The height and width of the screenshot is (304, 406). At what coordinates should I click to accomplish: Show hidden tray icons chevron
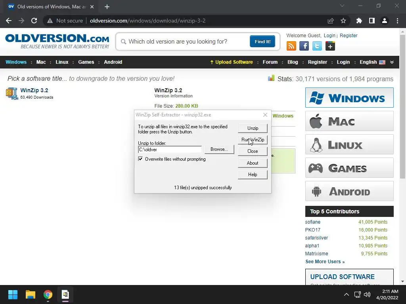[346, 294]
